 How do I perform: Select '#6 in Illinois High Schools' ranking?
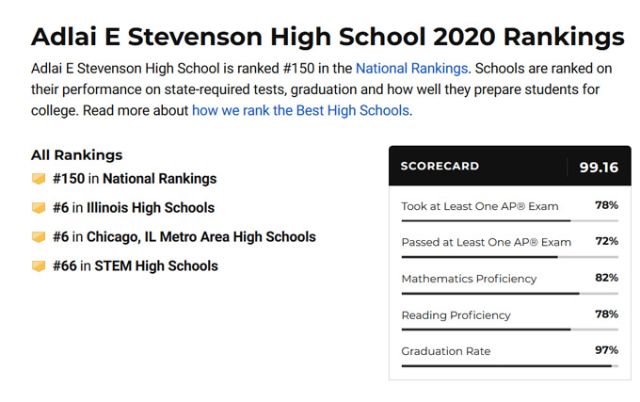tap(134, 208)
